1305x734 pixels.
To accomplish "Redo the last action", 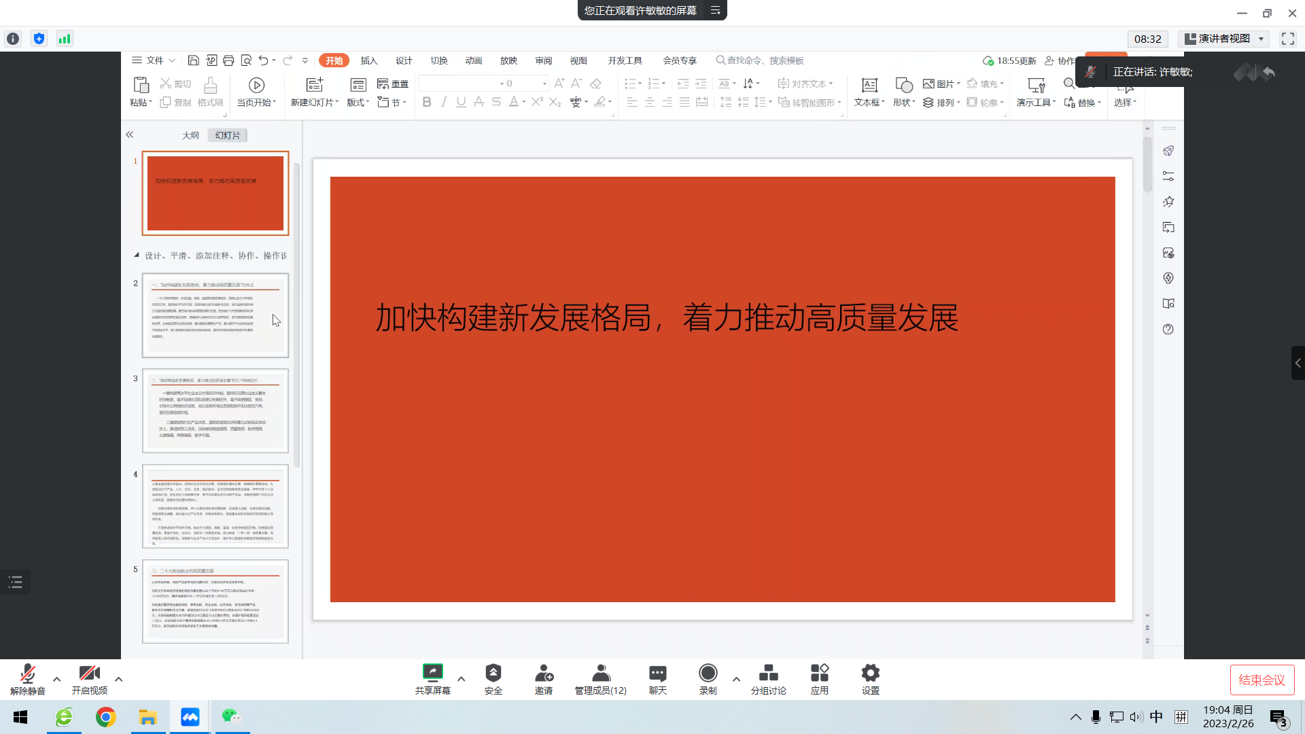I will [288, 60].
